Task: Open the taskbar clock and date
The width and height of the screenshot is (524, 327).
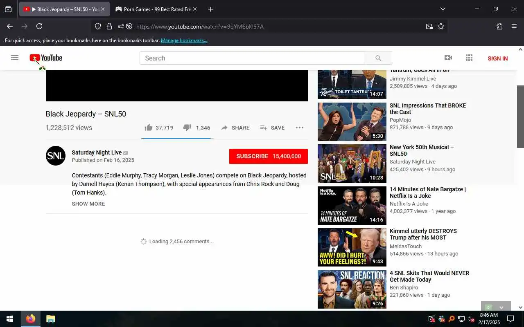Action: tap(489, 319)
